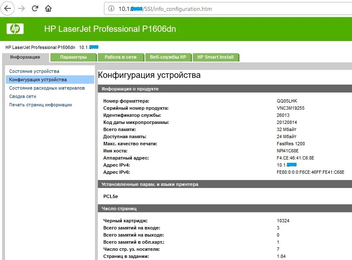Click serial number value VNC3M19255
352x260 pixels.
point(291,108)
